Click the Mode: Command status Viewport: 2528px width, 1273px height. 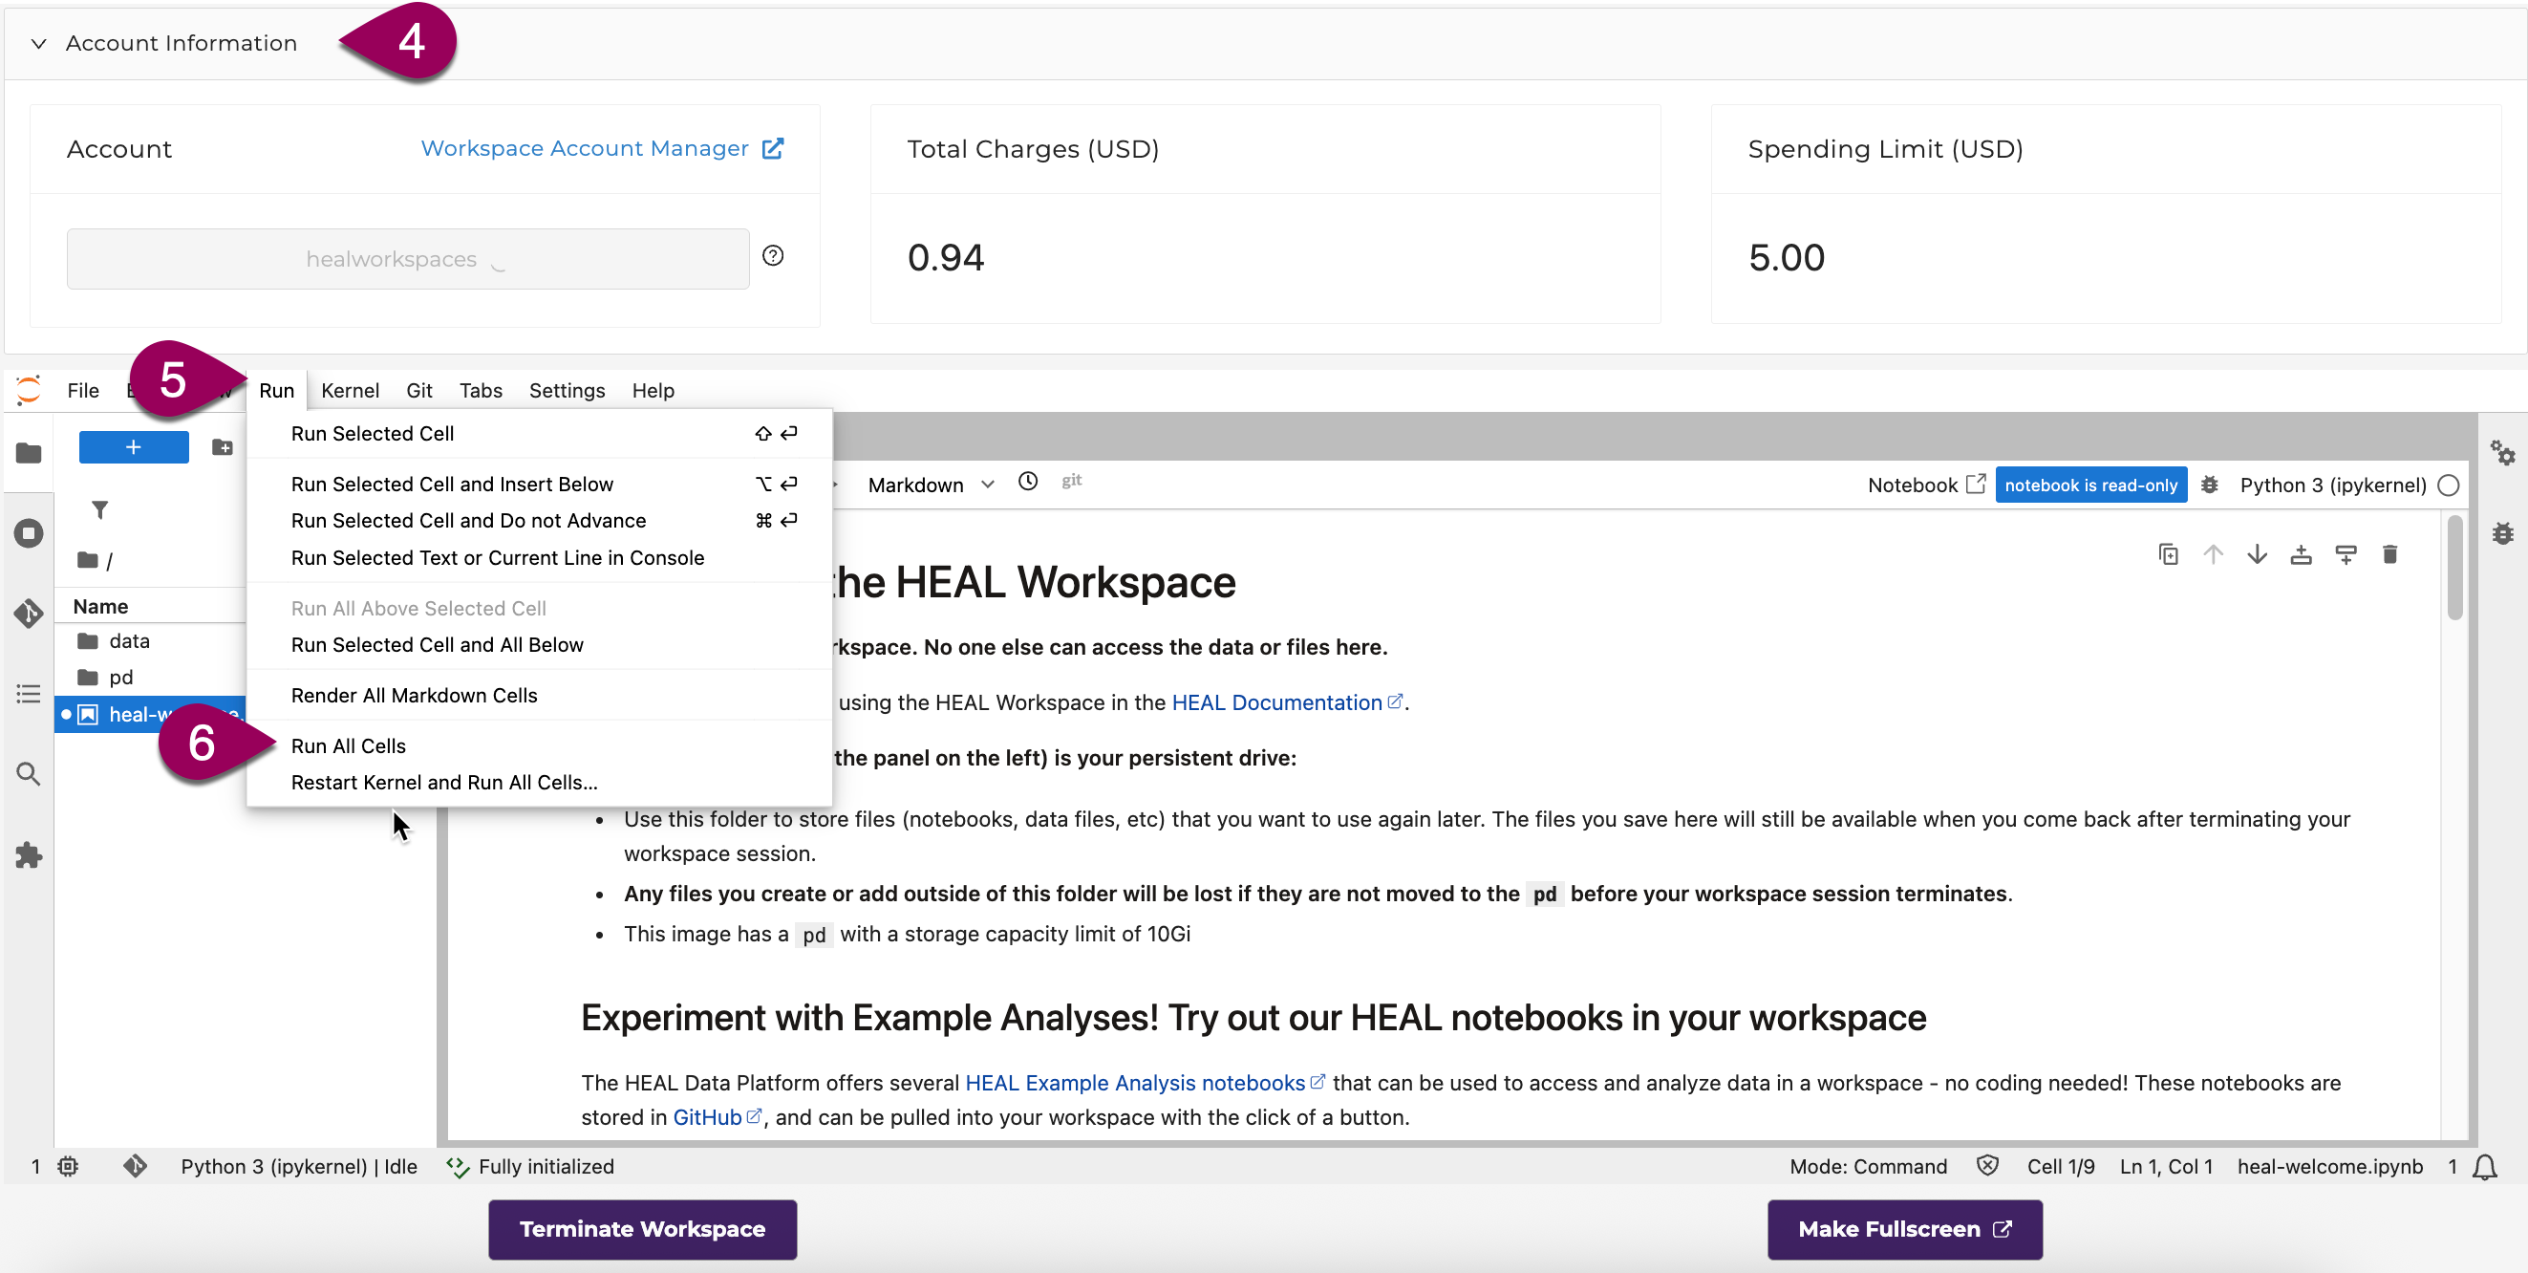[1868, 1166]
